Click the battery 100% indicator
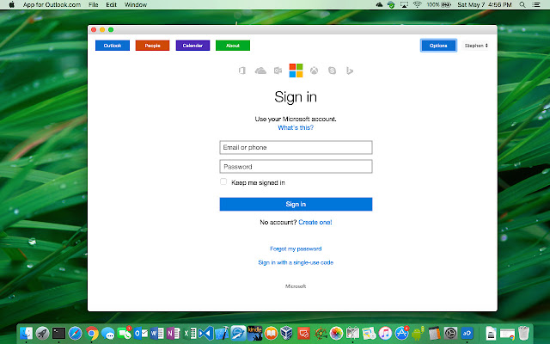 [438, 5]
